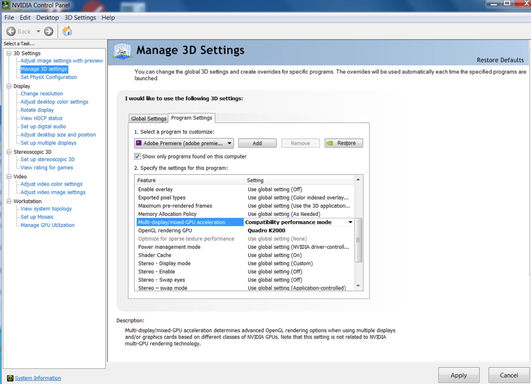Screen dimensions: 531x384
Task: Click the green NVIDIA icon on Restore button
Action: pos(330,143)
